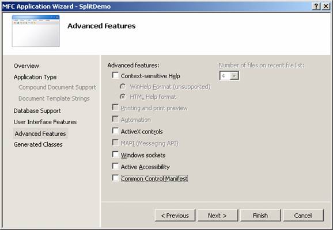The image size is (333, 230).
Task: Click the wizard application preview thumbnail
Action: pyautogui.click(x=36, y=31)
